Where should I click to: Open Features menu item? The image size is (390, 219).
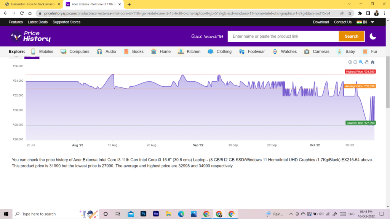click(16, 22)
